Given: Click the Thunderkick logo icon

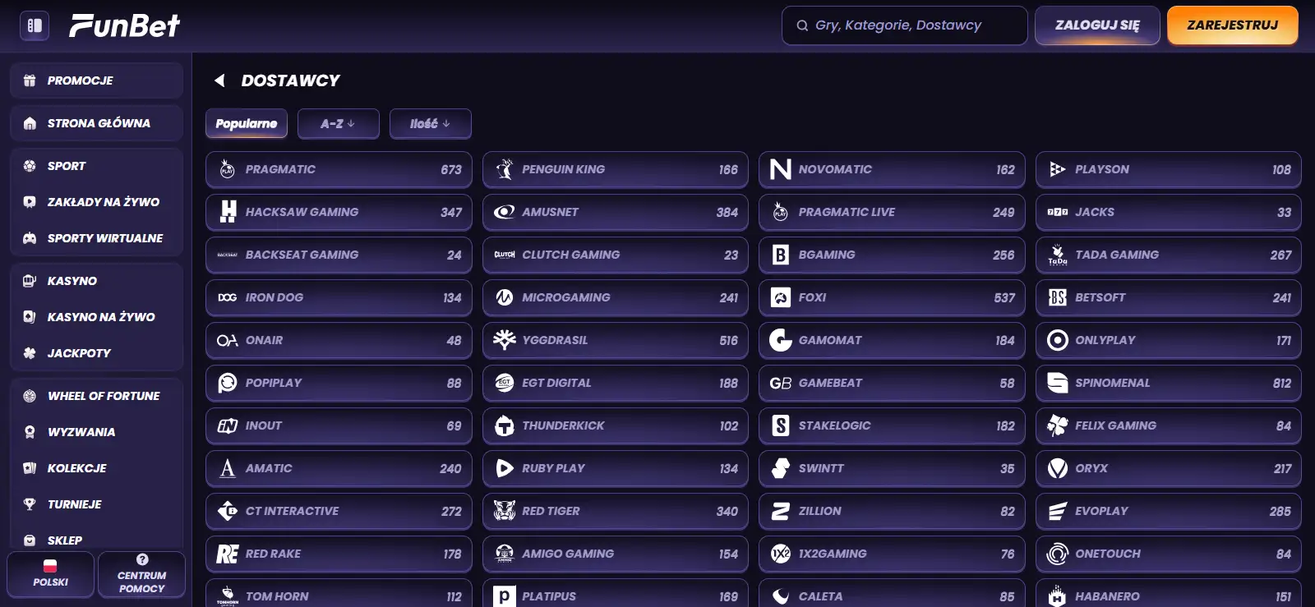Looking at the screenshot, I should pyautogui.click(x=505, y=425).
